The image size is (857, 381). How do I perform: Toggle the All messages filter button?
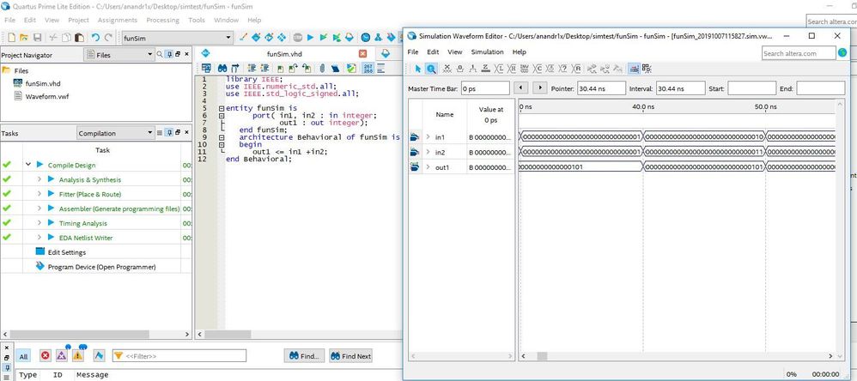pos(24,356)
